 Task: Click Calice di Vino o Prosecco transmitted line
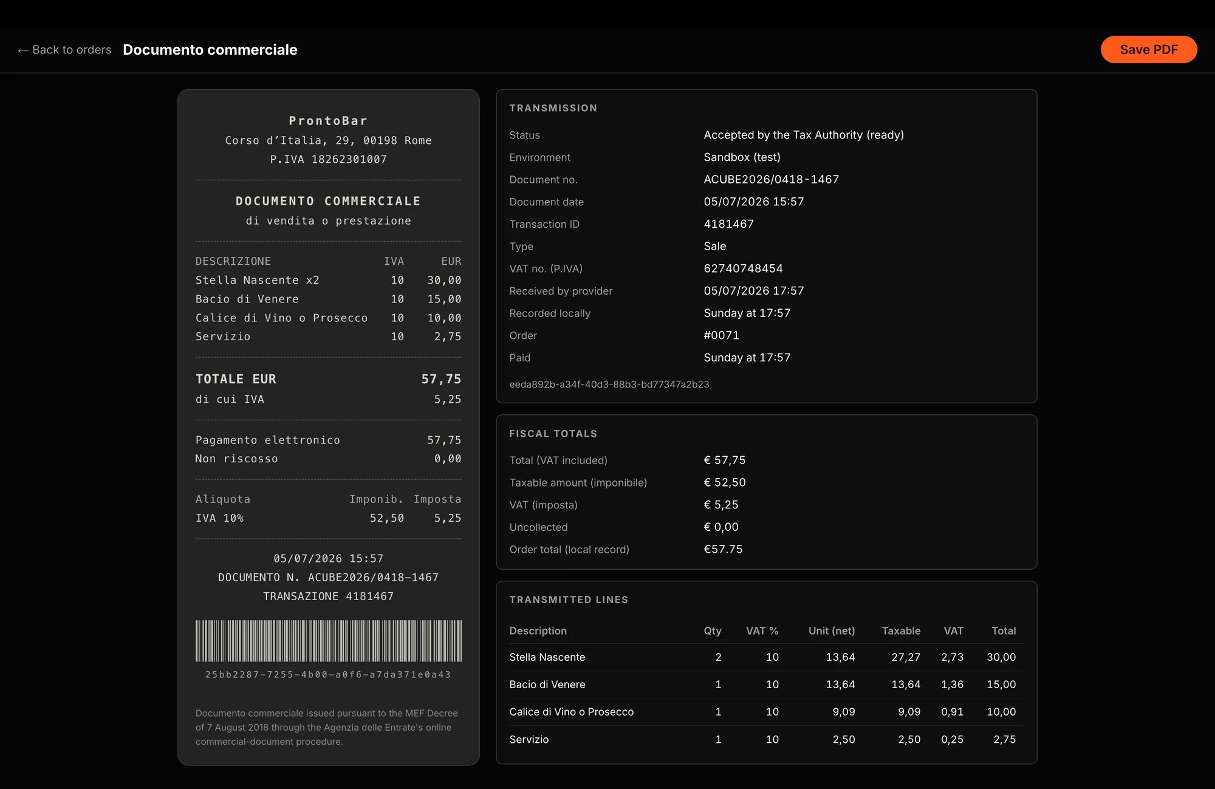coord(571,712)
